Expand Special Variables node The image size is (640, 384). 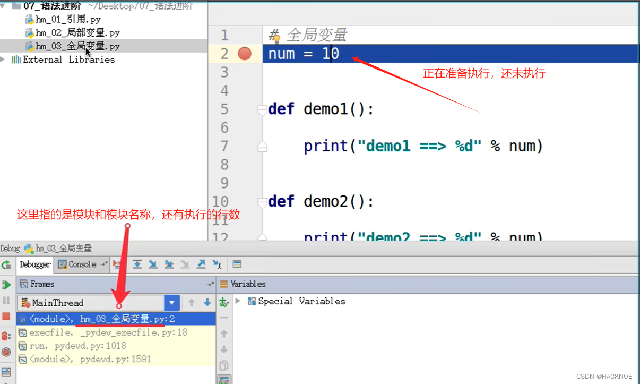point(238,301)
